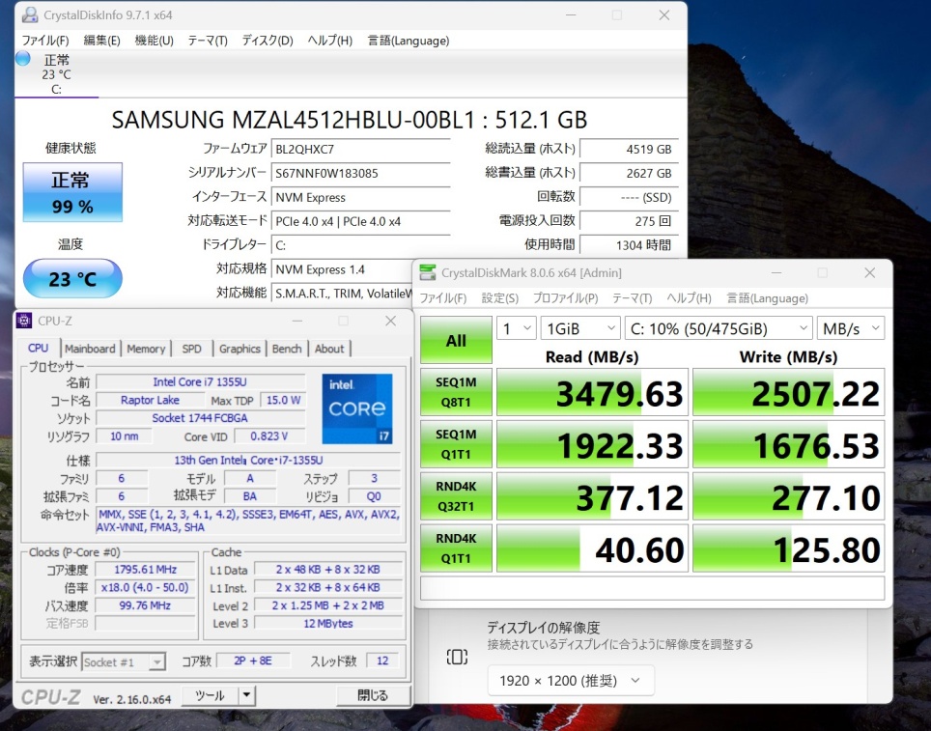Screen dimensions: 931x731
Task: Click the RND4K Q32T1 write result 277.10
Action: (x=788, y=496)
